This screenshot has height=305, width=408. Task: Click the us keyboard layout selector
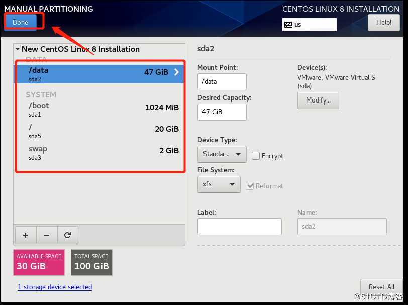[309, 25]
